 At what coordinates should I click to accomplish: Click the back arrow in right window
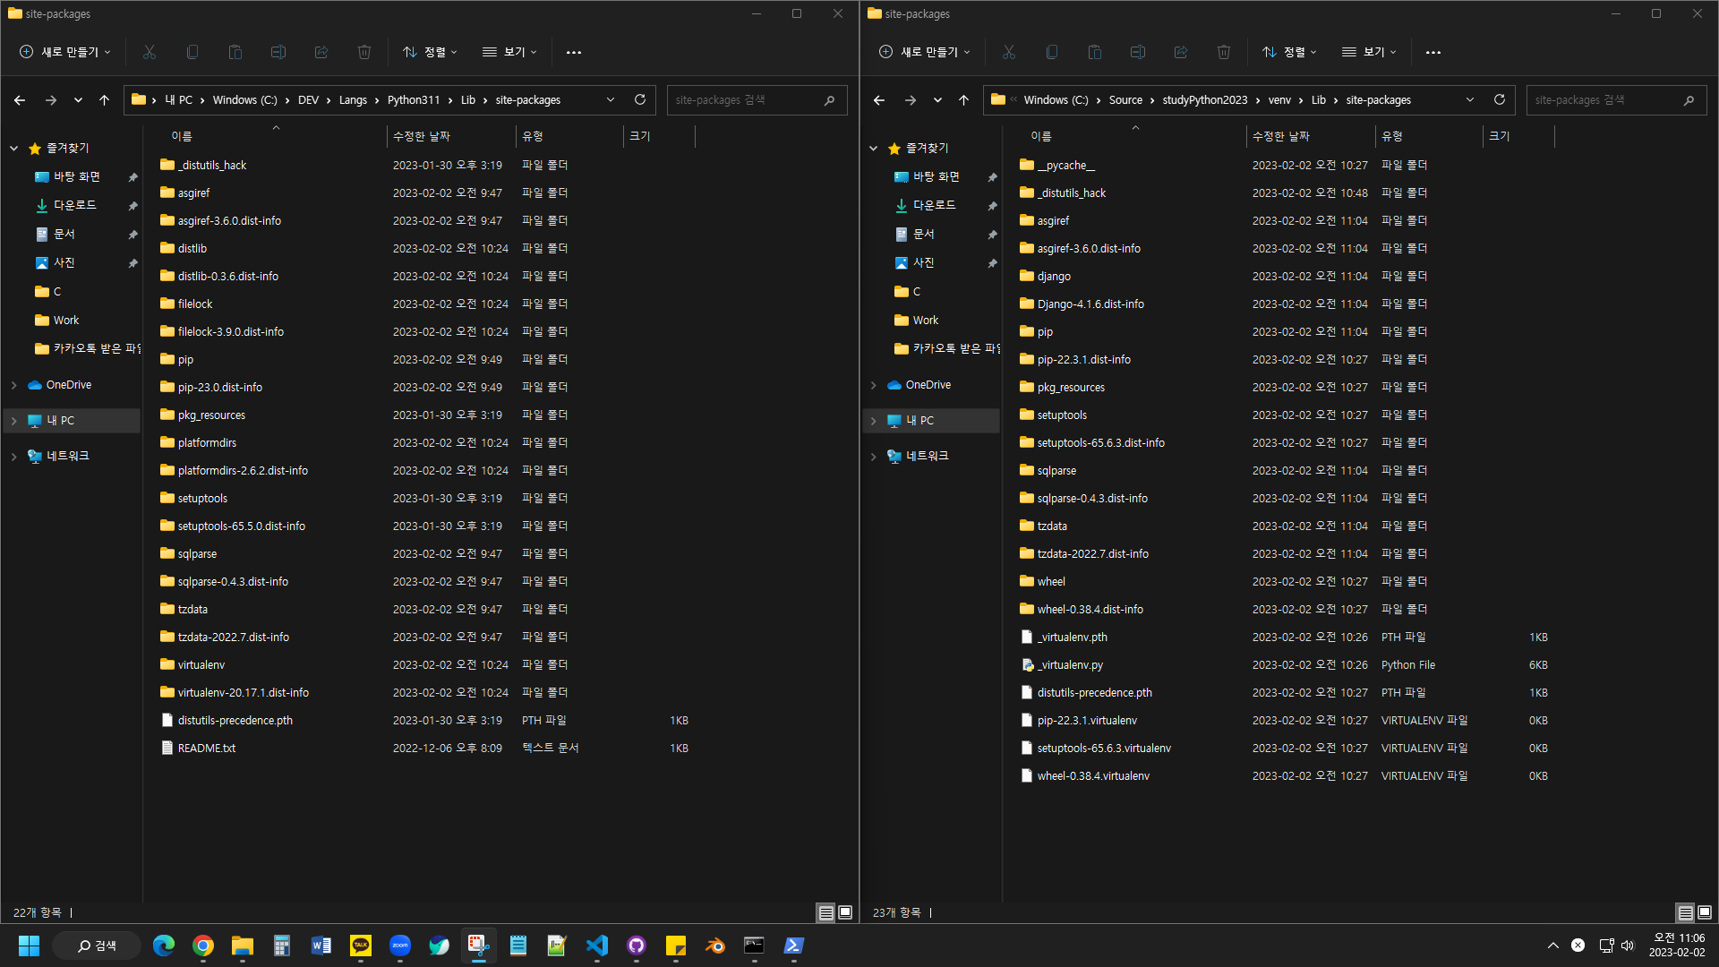point(878,99)
